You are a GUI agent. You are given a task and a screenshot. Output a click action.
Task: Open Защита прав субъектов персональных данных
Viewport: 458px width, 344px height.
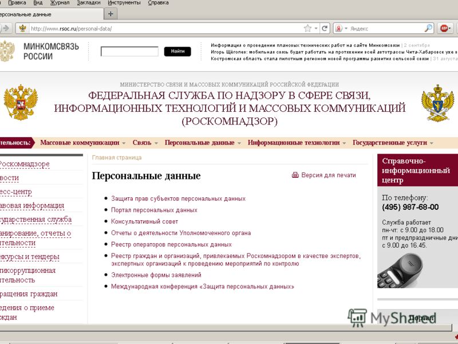click(178, 198)
